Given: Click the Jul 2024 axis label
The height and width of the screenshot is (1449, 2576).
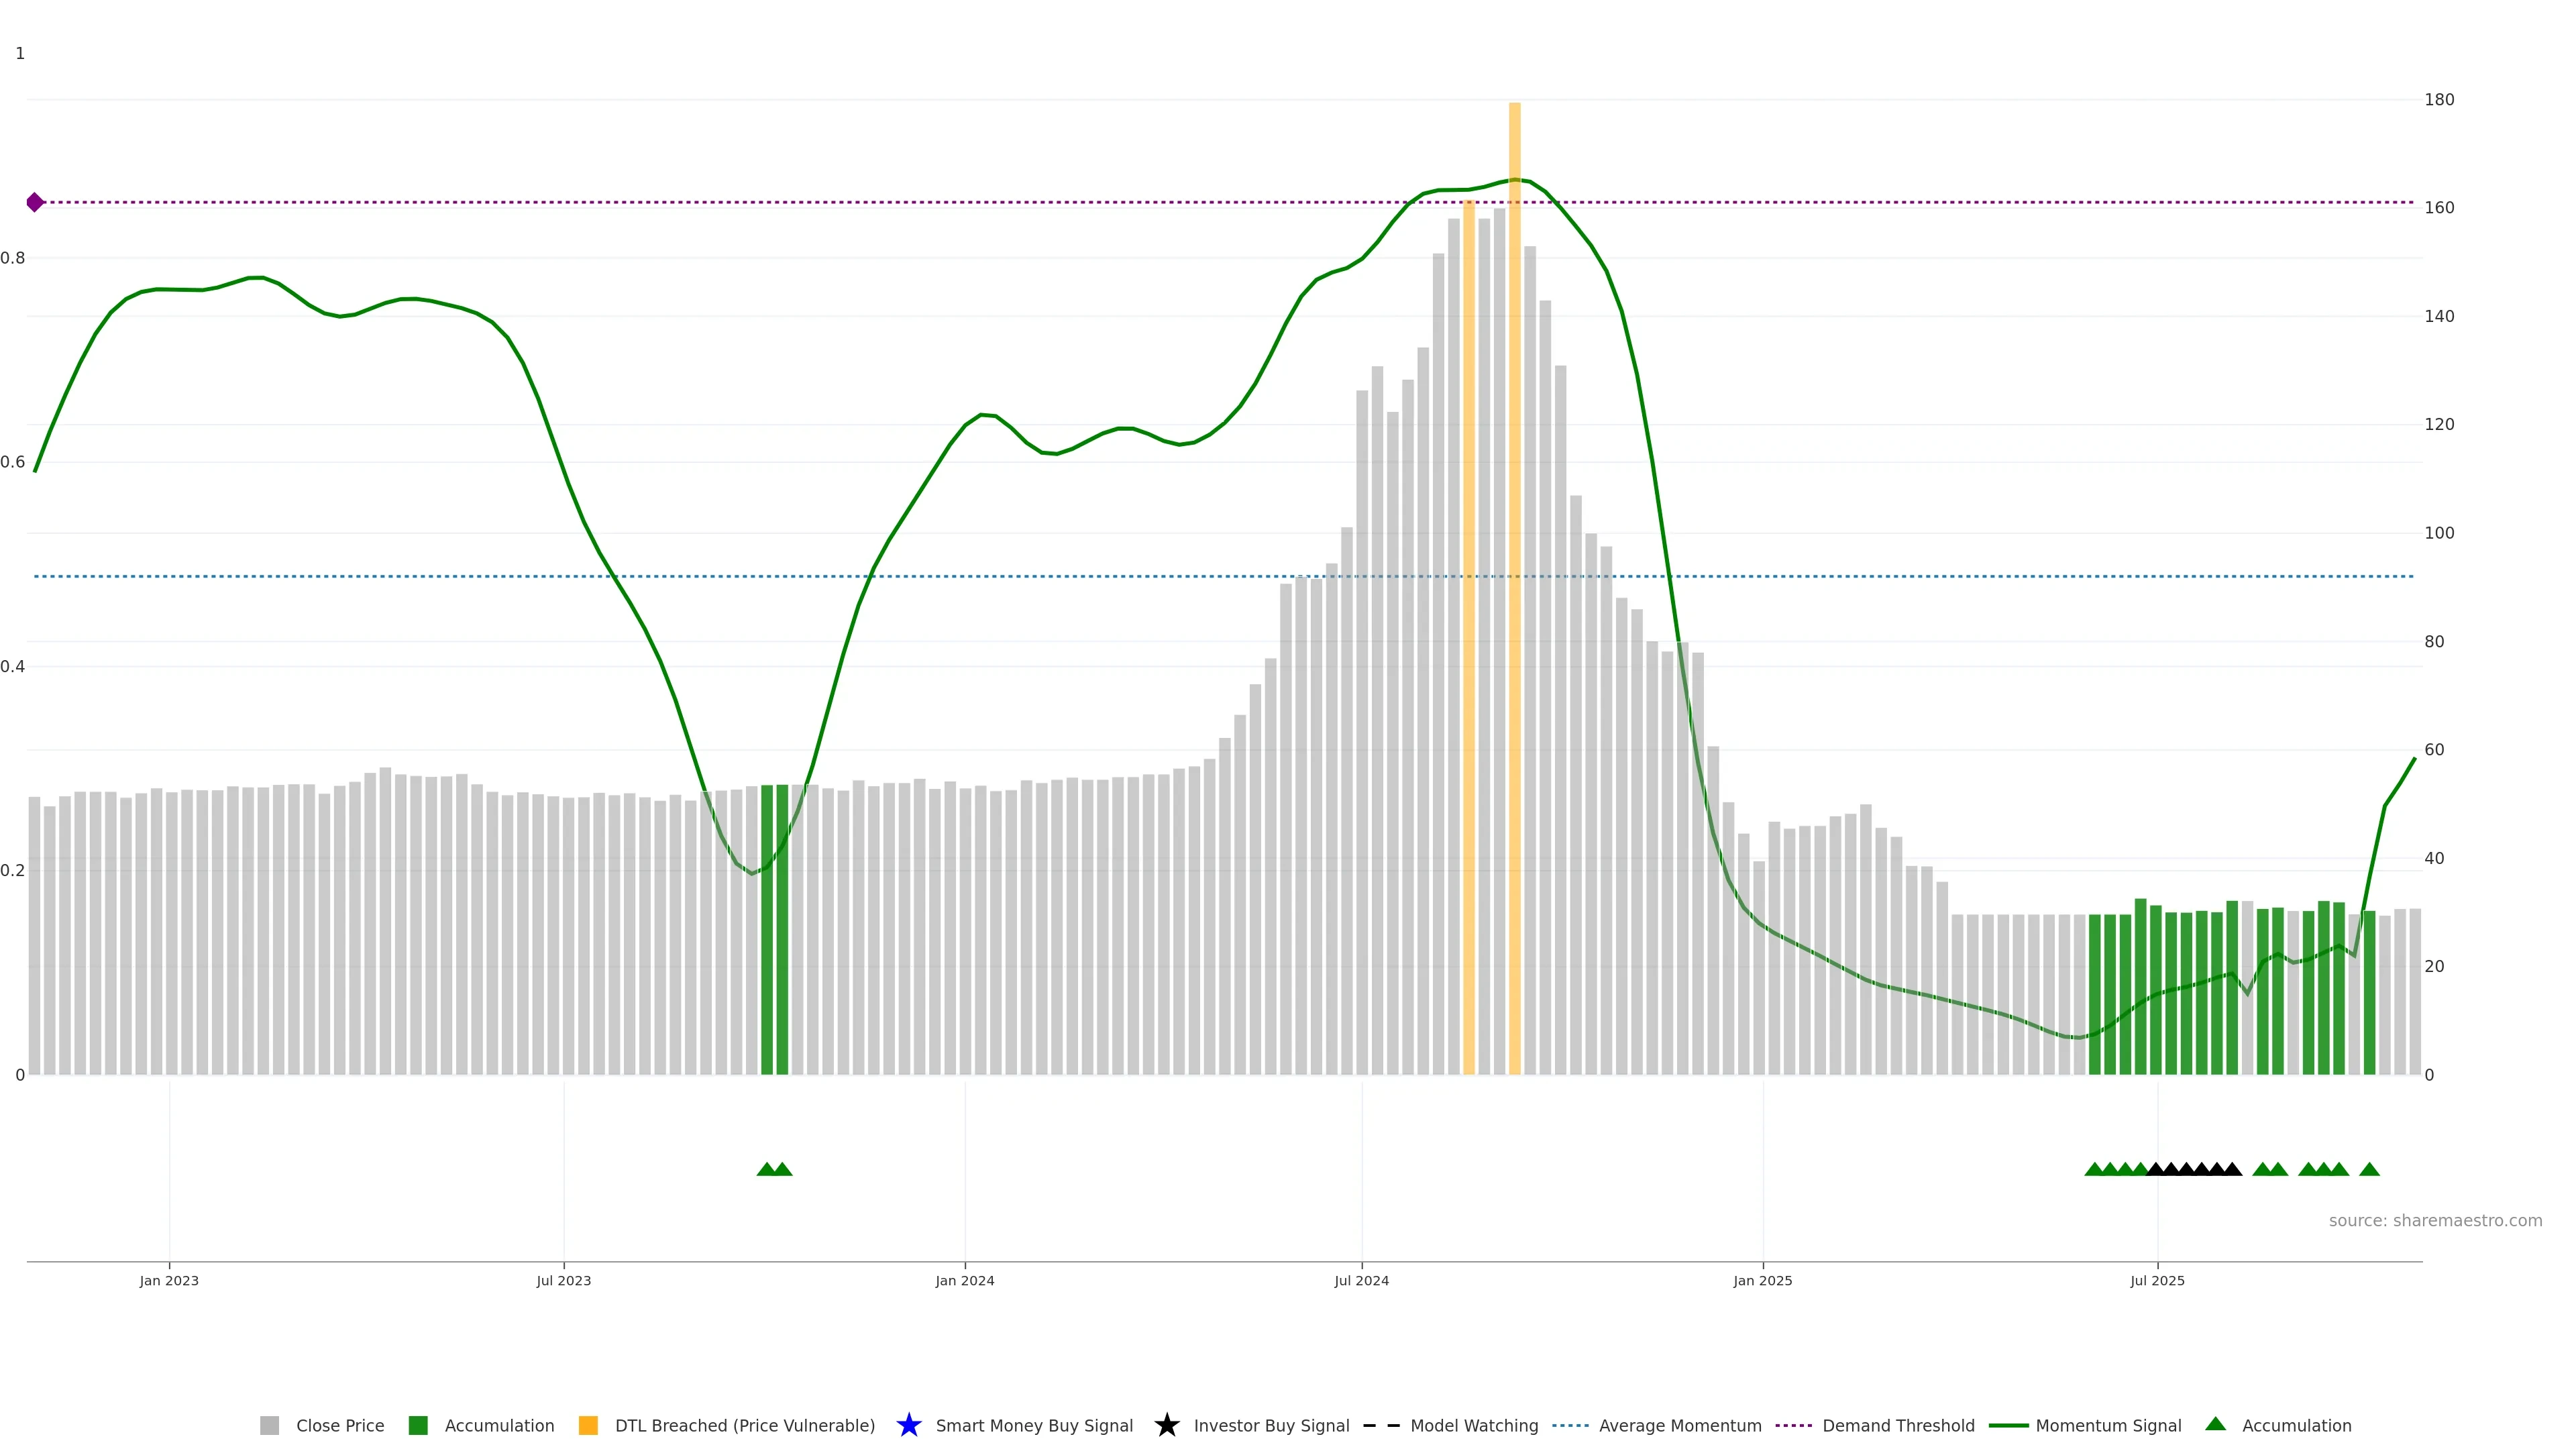Looking at the screenshot, I should 1361,1280.
